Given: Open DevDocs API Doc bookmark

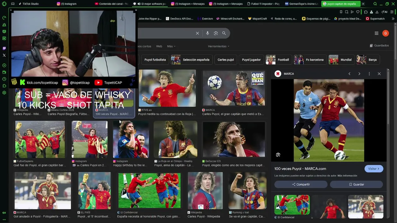Looking at the screenshot, I should pos(180,19).
